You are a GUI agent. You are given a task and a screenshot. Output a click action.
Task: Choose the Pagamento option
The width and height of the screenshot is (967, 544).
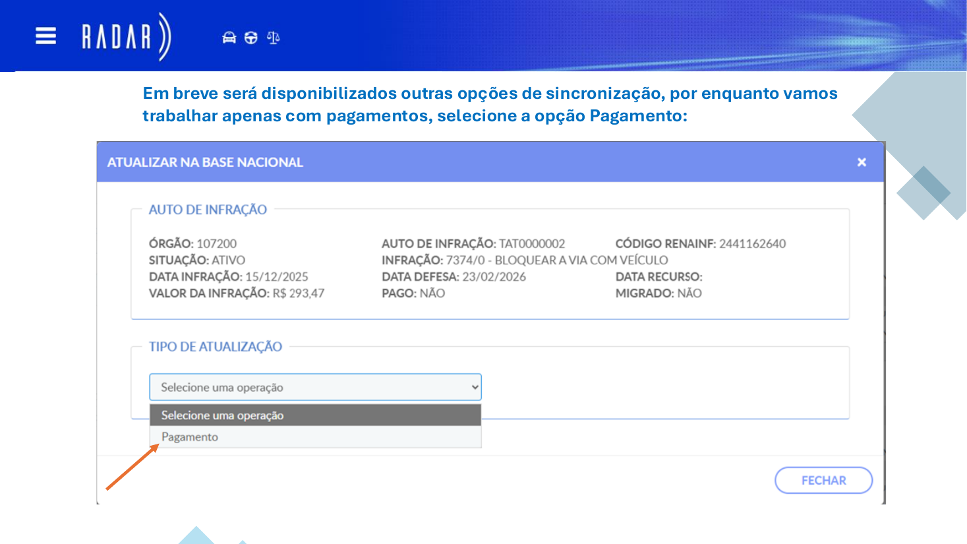click(x=315, y=437)
